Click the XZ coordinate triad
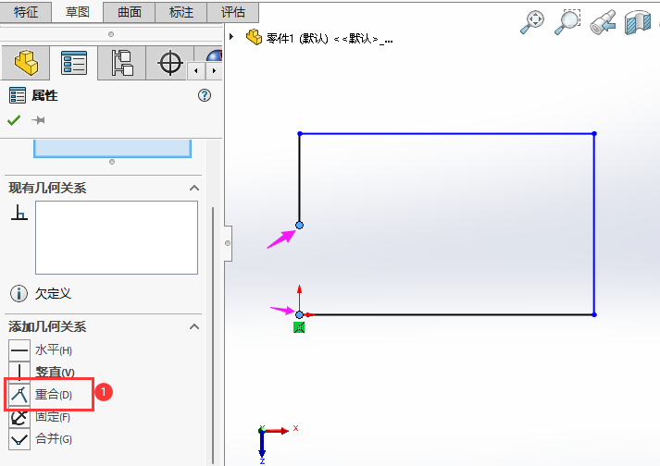 tap(277, 444)
